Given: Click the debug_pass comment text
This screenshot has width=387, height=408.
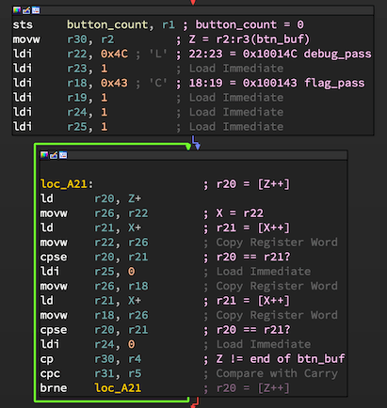Looking at the screenshot, I should pyautogui.click(x=337, y=54).
